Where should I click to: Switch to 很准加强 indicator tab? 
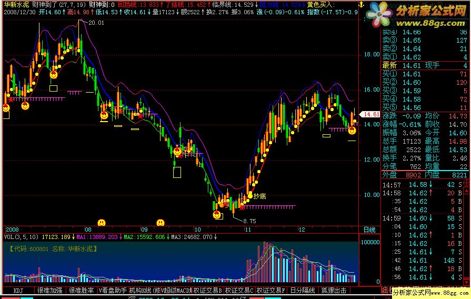49,291
